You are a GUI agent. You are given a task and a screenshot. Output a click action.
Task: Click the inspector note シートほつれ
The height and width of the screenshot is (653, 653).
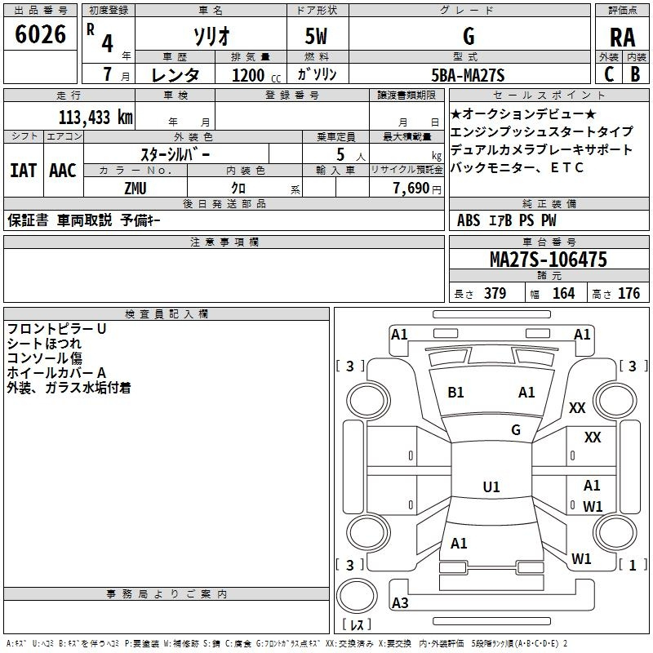[44, 344]
